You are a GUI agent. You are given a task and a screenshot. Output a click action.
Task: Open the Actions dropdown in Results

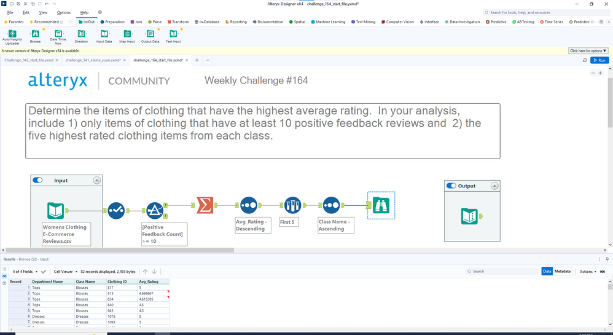tap(588, 272)
